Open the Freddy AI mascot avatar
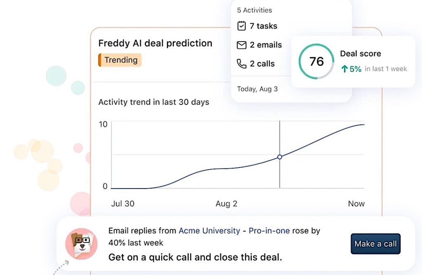 click(x=81, y=244)
